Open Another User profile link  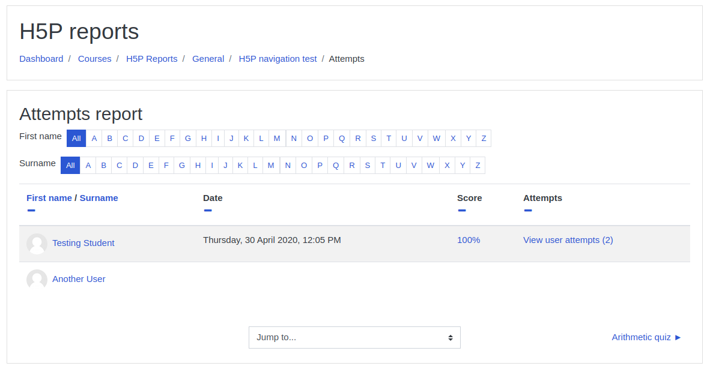[x=79, y=279]
